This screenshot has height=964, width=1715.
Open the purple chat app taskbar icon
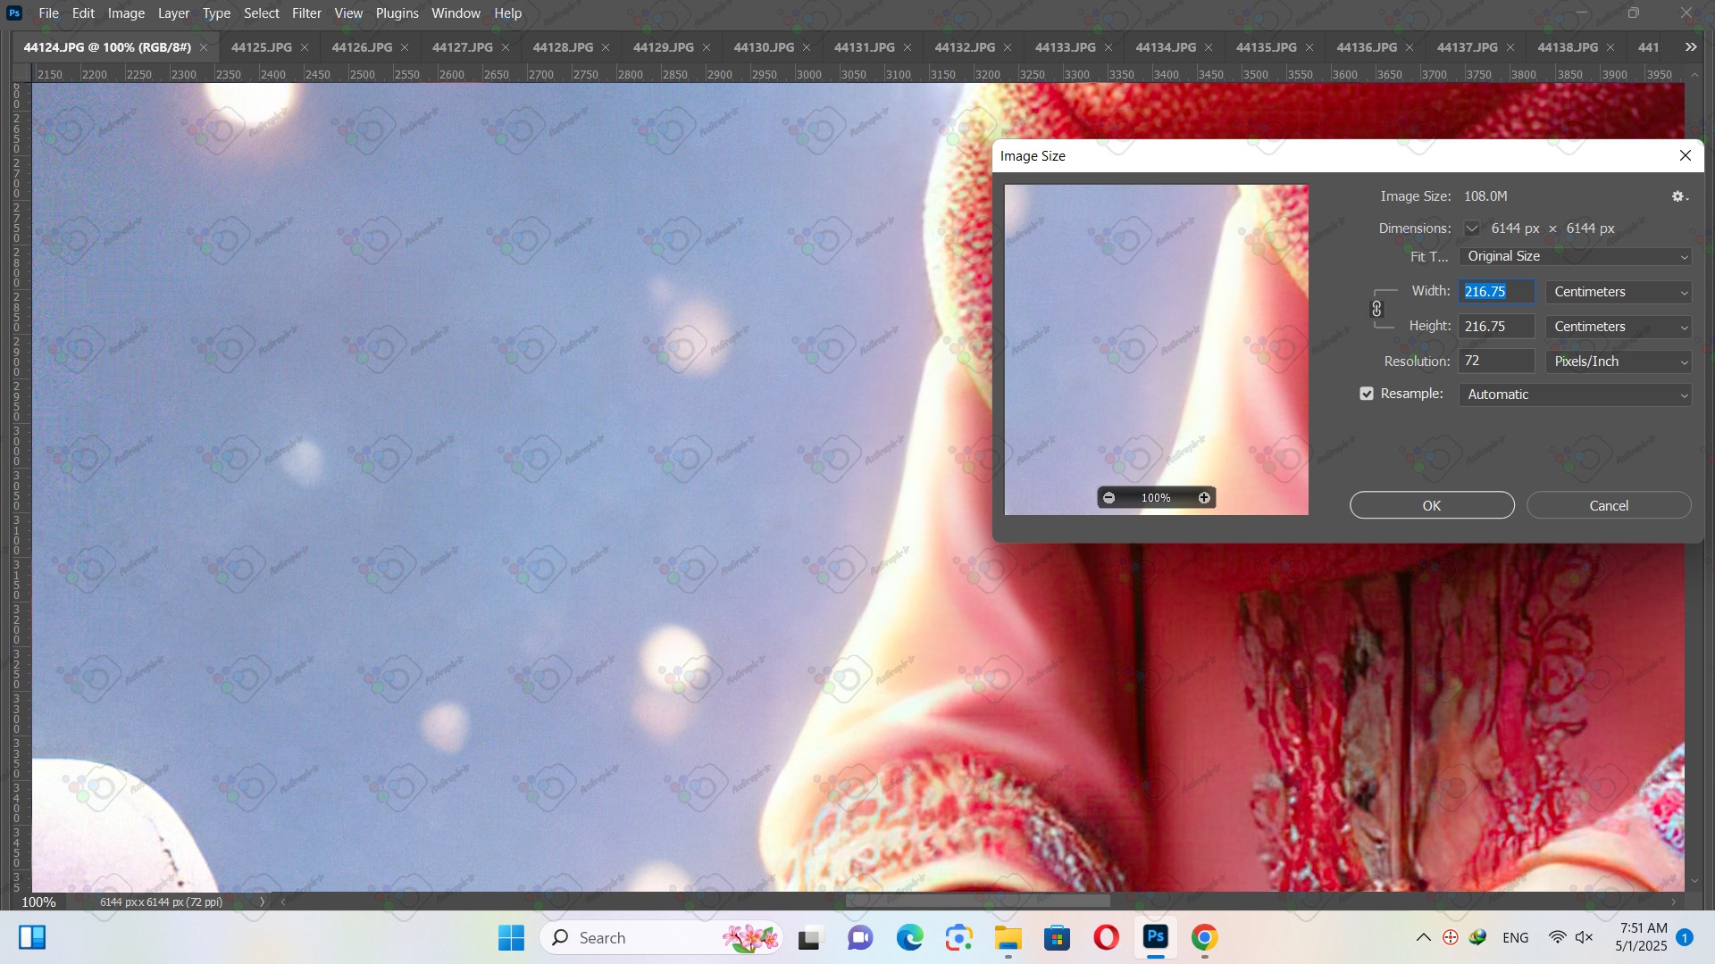860,938
